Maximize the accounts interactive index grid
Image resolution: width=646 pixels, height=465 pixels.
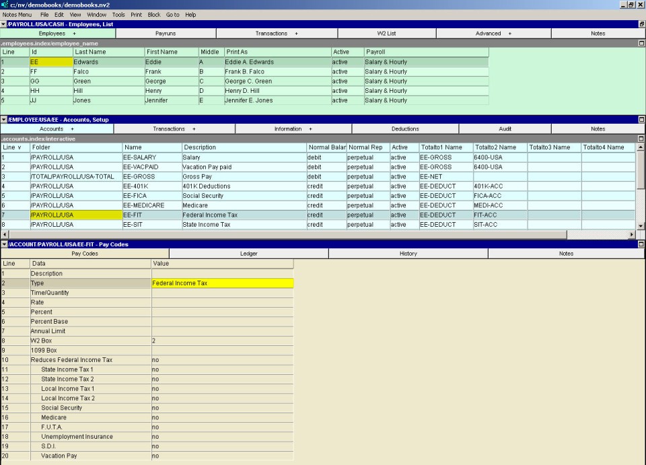[x=641, y=139]
